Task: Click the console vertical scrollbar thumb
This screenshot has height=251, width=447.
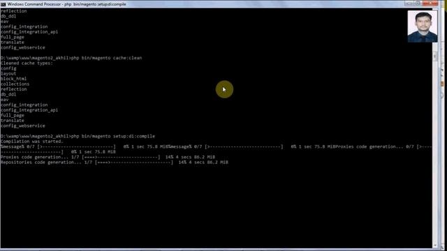Action: click(x=434, y=56)
